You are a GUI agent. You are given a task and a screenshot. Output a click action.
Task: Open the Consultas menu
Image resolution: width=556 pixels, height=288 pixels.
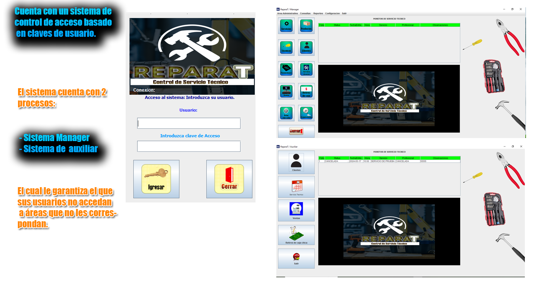(305, 13)
